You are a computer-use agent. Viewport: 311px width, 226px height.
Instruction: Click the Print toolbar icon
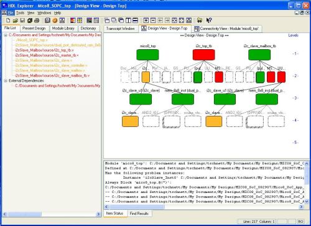click(37, 21)
